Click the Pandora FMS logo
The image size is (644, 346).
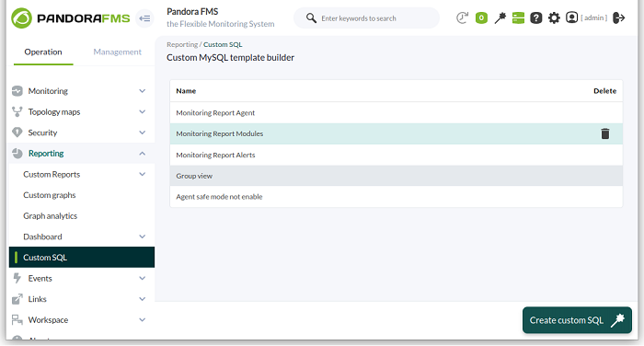pos(71,18)
